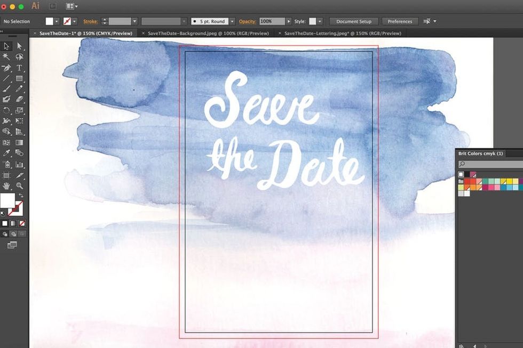Screen dimensions: 523x348
Task: Activate the Pen tool
Action: click(x=6, y=68)
